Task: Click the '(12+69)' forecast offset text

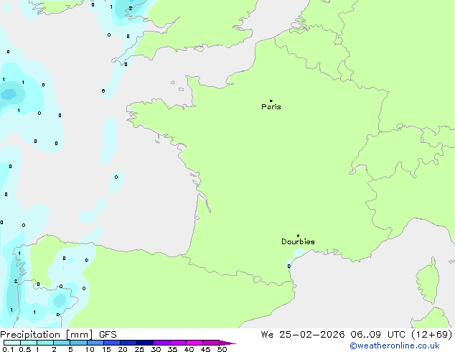Action: point(432,335)
